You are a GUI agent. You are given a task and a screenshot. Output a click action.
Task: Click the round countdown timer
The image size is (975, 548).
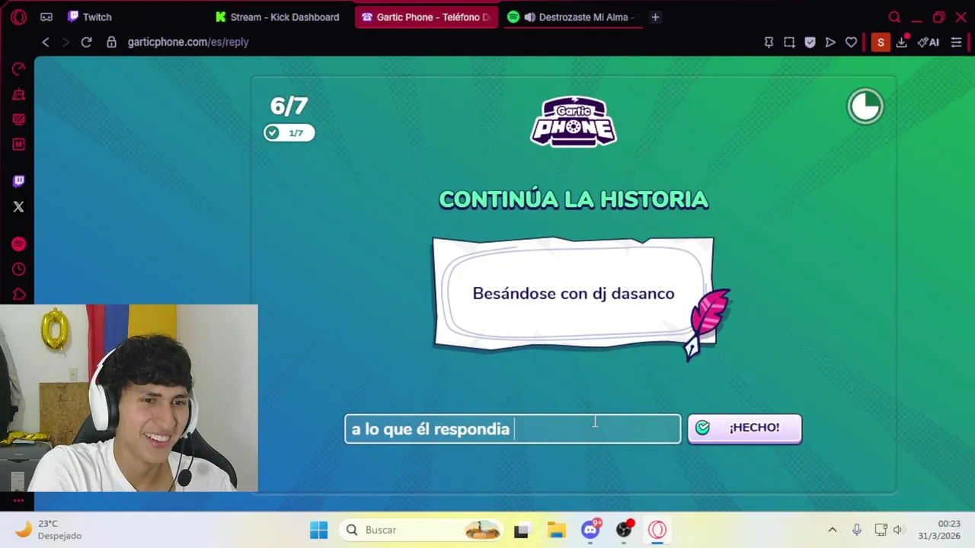tap(865, 107)
